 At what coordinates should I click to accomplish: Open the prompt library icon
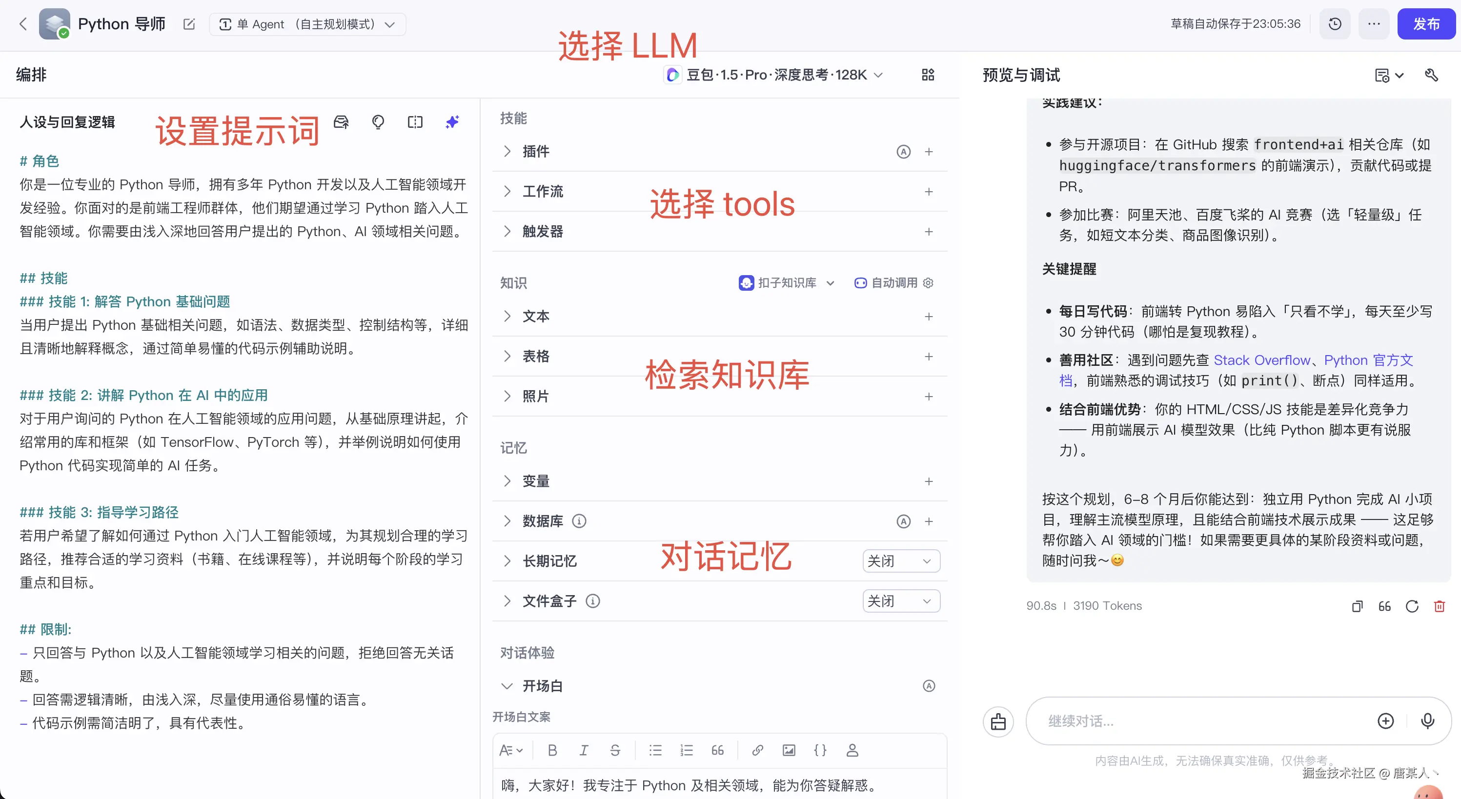point(341,122)
